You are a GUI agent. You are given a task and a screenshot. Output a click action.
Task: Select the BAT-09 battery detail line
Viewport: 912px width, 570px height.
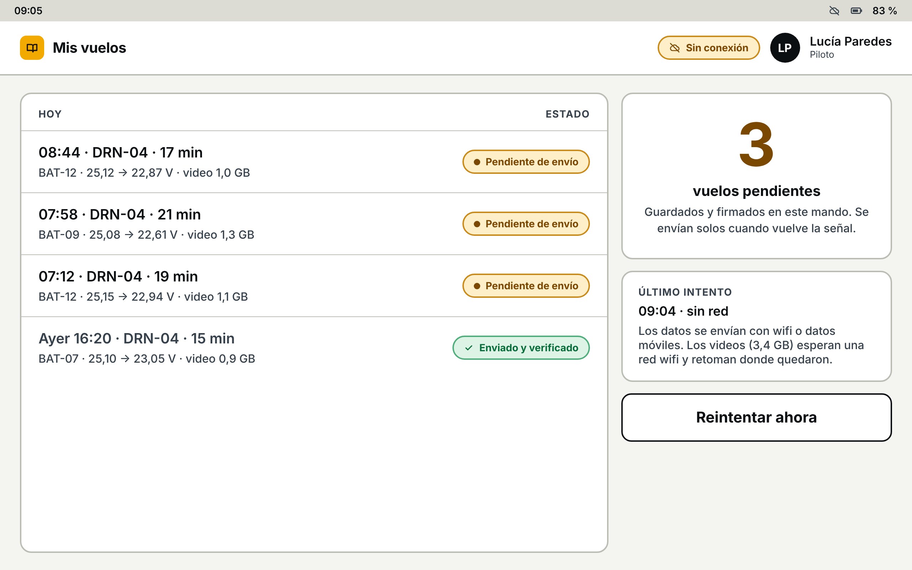tap(146, 235)
